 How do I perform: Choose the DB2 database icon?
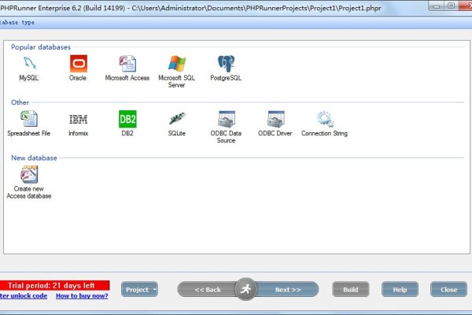[x=127, y=120]
